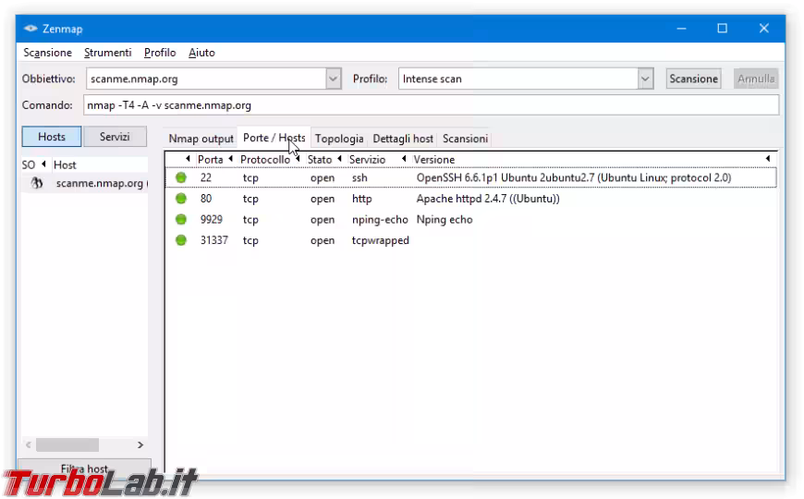The height and width of the screenshot is (499, 804).
Task: Click port number 31337 cell
Action: (x=214, y=240)
